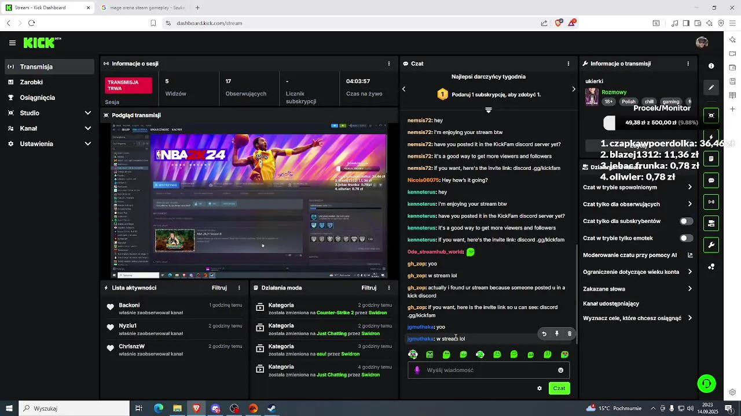Open Czat tylko dla obserwujących options
The width and height of the screenshot is (741, 416).
tap(638, 204)
